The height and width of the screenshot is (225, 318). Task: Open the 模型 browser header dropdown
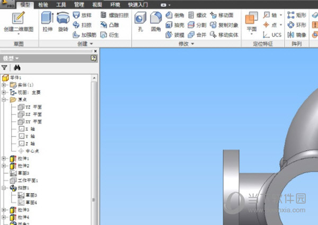click(11, 58)
